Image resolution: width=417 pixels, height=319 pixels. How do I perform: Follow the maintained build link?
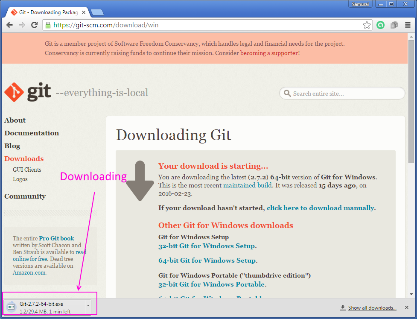click(x=247, y=185)
